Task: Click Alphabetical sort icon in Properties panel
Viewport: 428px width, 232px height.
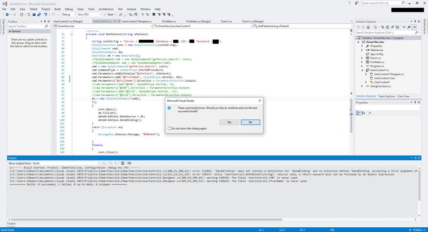Action: pyautogui.click(x=363, y=113)
